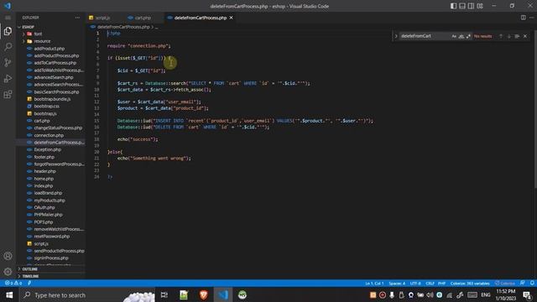
Task: Open the Search view in activity bar
Action: point(8,47)
